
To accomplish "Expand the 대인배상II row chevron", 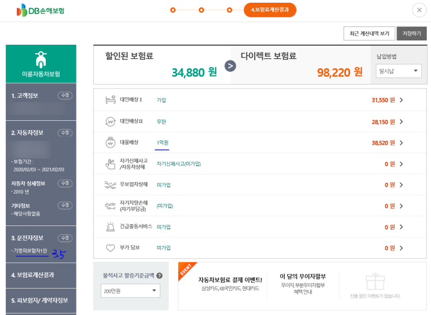I will 401,121.
